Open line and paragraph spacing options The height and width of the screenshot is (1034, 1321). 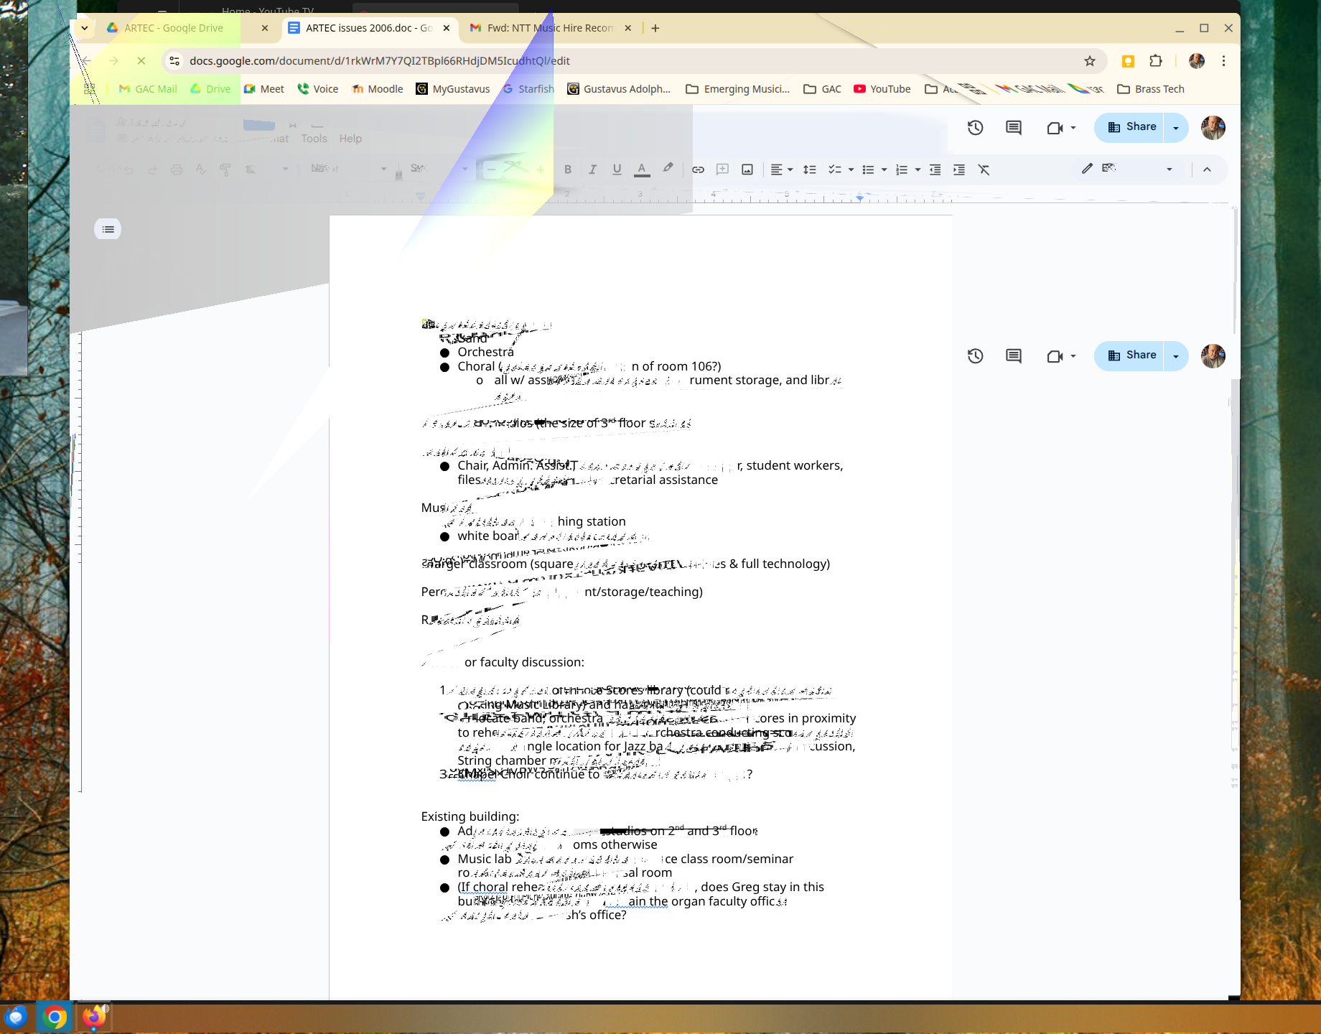pos(809,169)
